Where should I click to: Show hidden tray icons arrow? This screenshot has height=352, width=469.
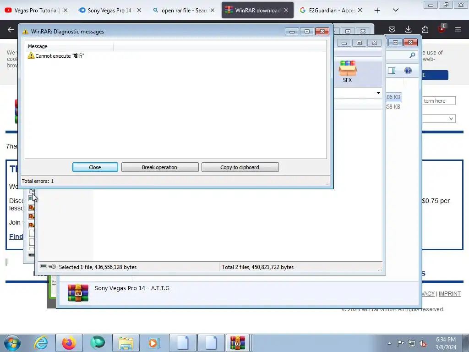(x=389, y=343)
